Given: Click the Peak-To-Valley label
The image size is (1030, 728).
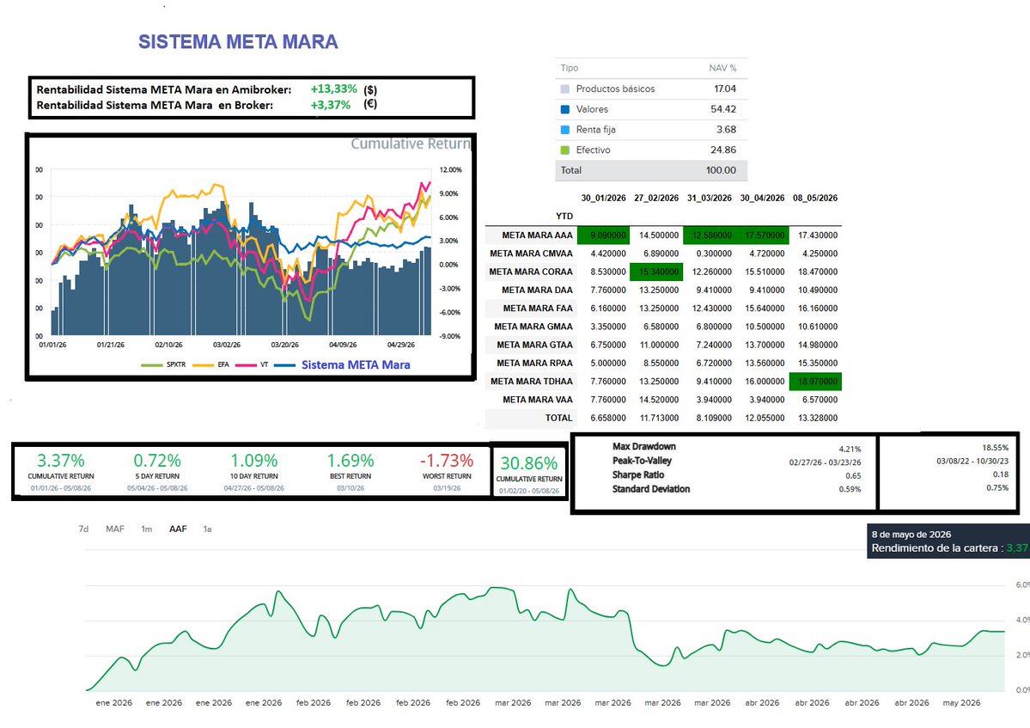Looking at the screenshot, I should click(x=642, y=461).
